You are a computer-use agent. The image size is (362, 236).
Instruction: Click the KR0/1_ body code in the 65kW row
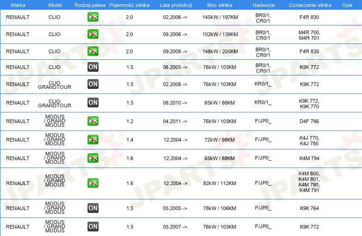pyautogui.click(x=263, y=102)
